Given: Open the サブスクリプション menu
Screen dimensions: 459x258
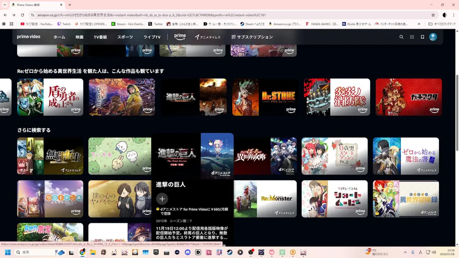Looking at the screenshot, I should (x=252, y=37).
